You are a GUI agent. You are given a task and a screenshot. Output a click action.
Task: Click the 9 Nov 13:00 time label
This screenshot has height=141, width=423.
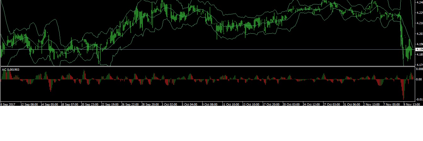(x=411, y=104)
